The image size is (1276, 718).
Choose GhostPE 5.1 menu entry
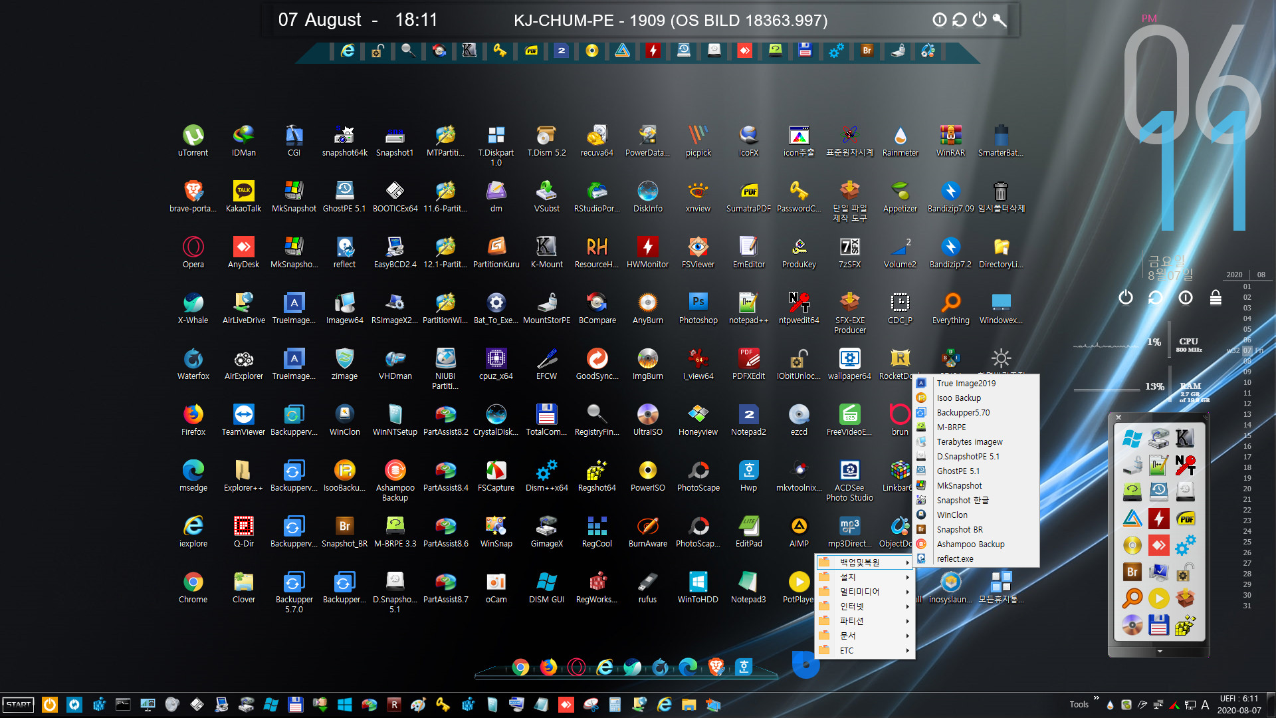point(976,471)
